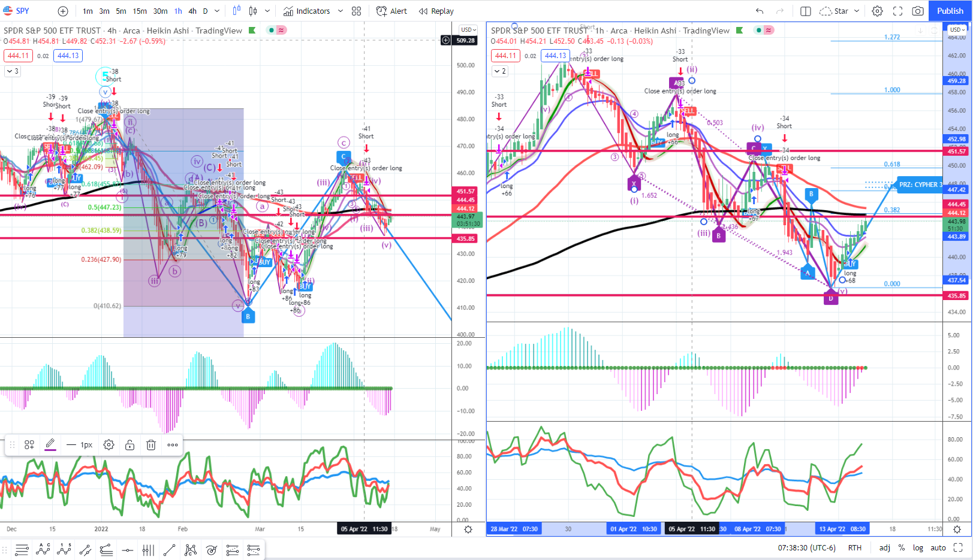Select the horizontal lines tool in favorites bar
Screen dimensions: 973x560
[22, 549]
